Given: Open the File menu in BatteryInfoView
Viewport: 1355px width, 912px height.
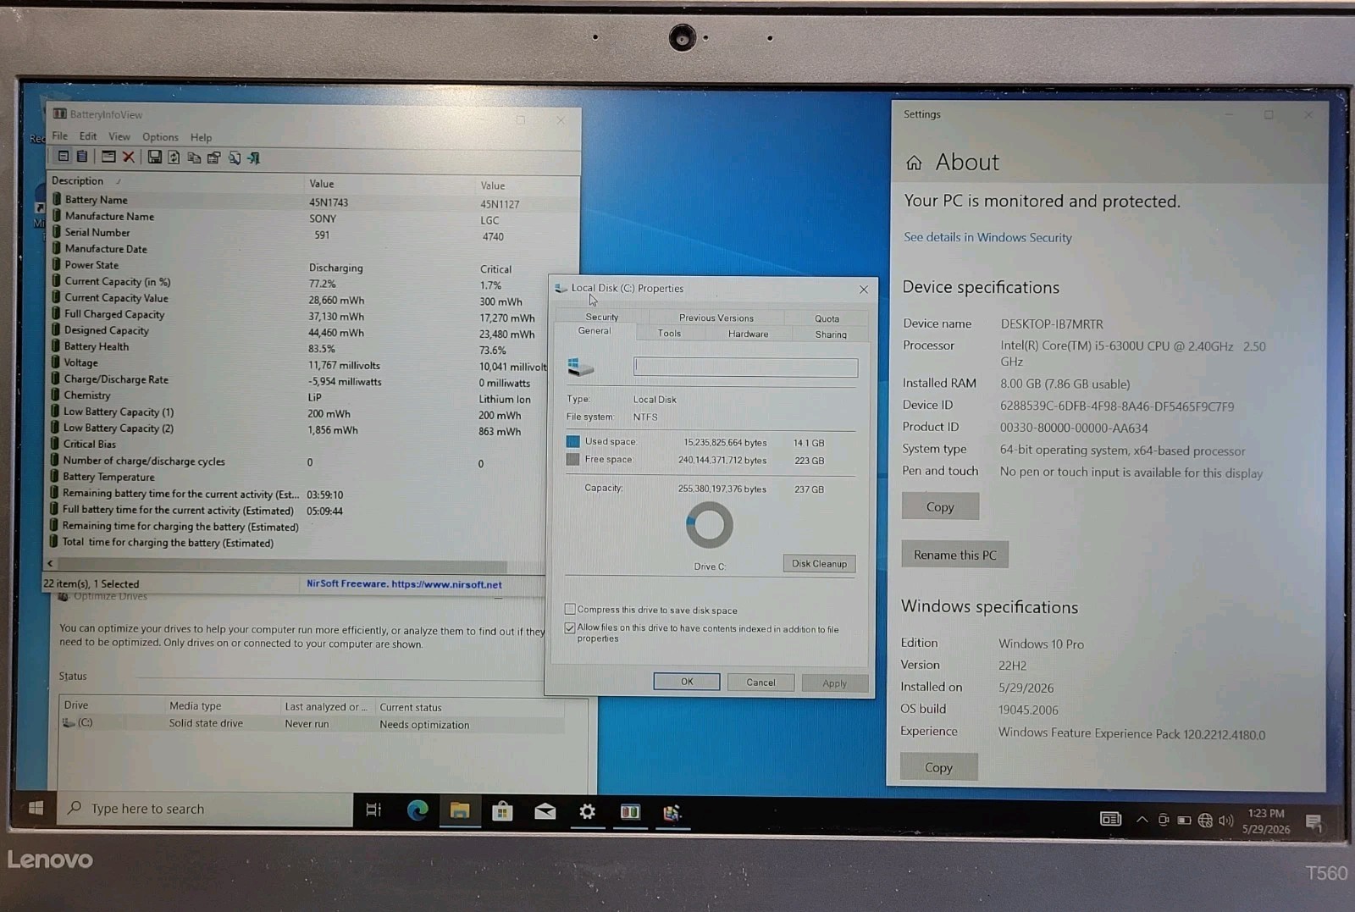Looking at the screenshot, I should click(x=59, y=135).
